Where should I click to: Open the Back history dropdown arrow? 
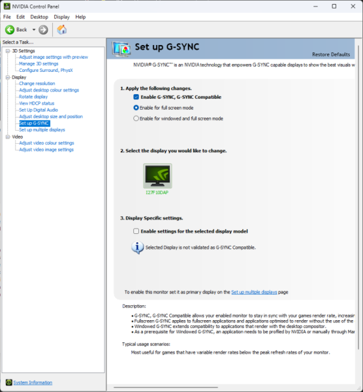coord(34,30)
